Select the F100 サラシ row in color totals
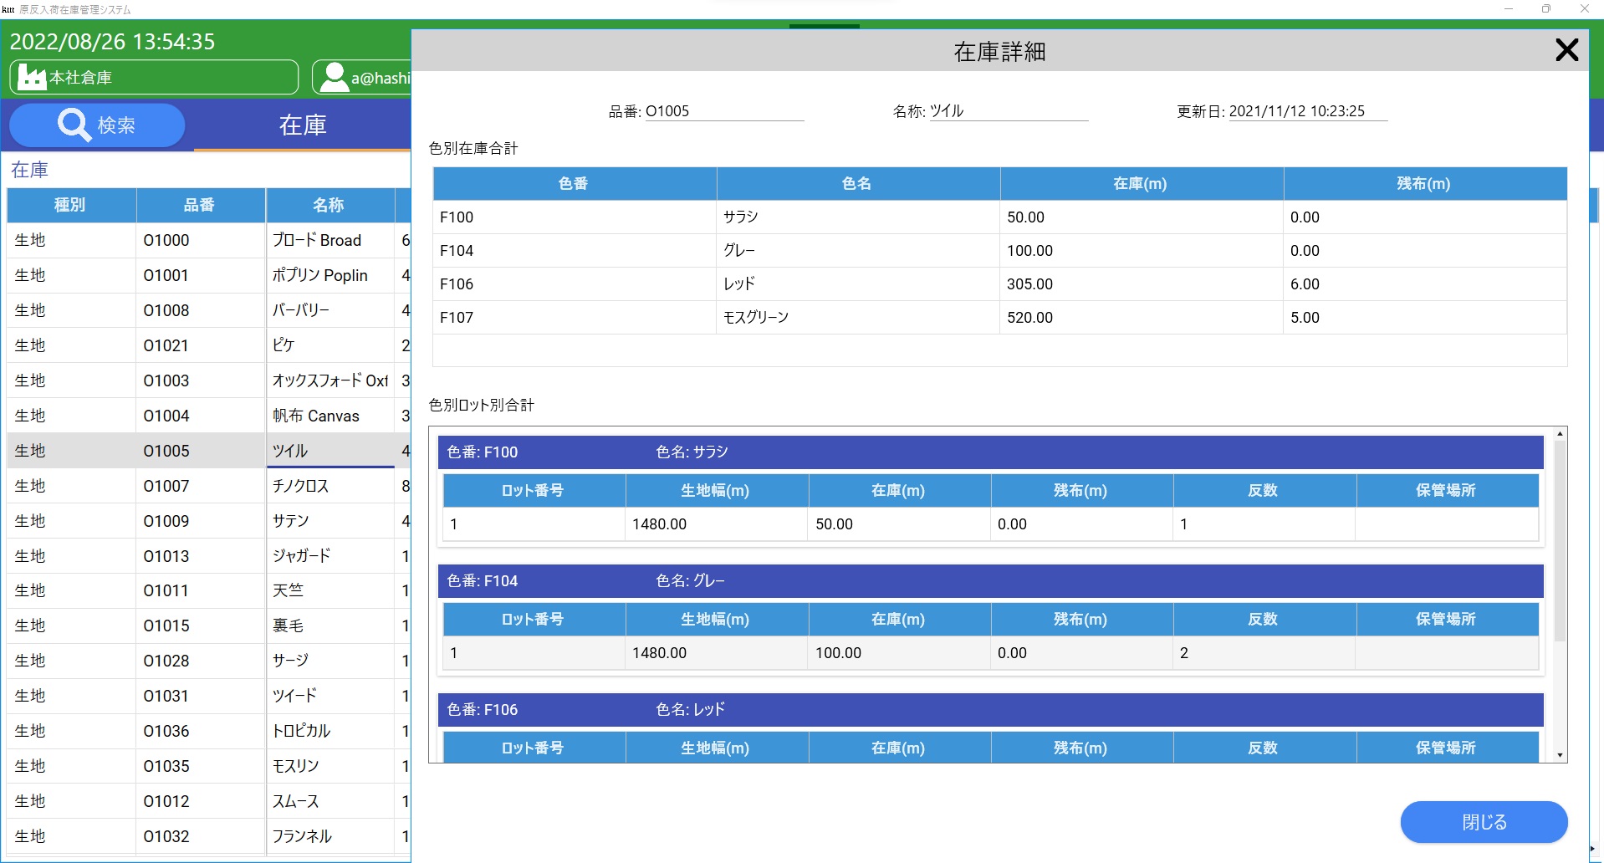Viewport: 1604px width, 863px height. (x=999, y=217)
